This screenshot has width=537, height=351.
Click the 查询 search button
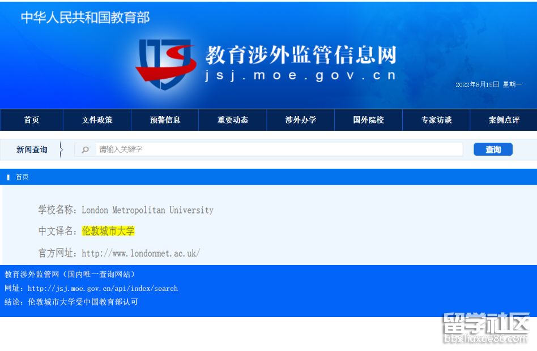[x=493, y=149]
